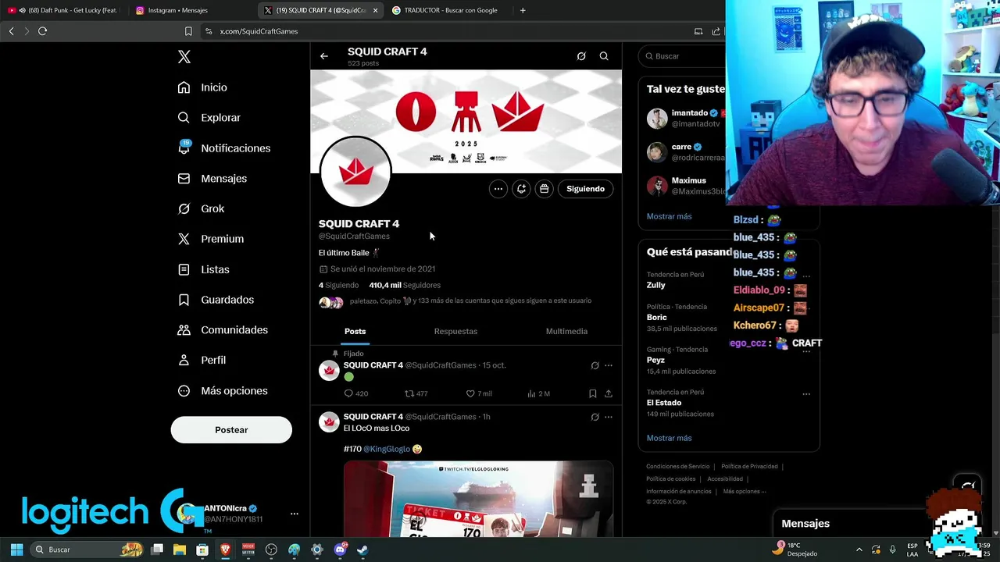Repost the pinned post with 477 reposts
The image size is (1000, 562).
(x=416, y=393)
